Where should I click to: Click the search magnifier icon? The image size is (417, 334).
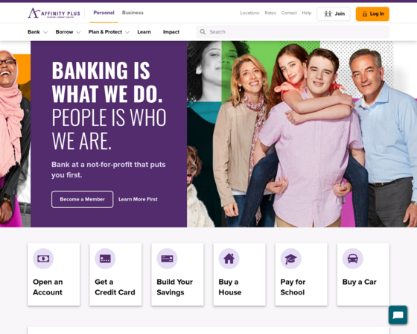(x=203, y=32)
